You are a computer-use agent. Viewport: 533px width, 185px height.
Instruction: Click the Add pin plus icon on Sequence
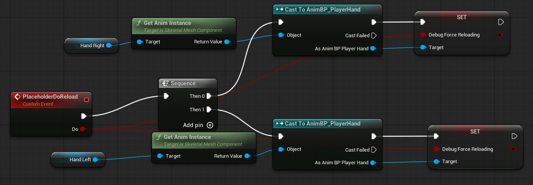(210, 125)
